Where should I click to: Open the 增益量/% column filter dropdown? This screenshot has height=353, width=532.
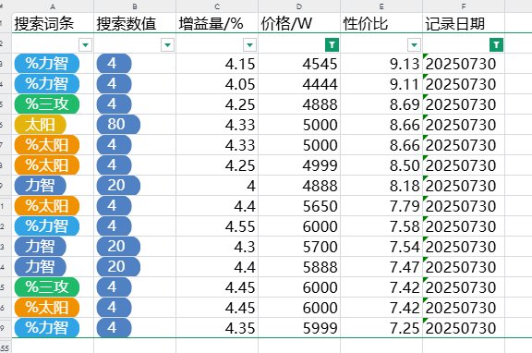(x=249, y=44)
